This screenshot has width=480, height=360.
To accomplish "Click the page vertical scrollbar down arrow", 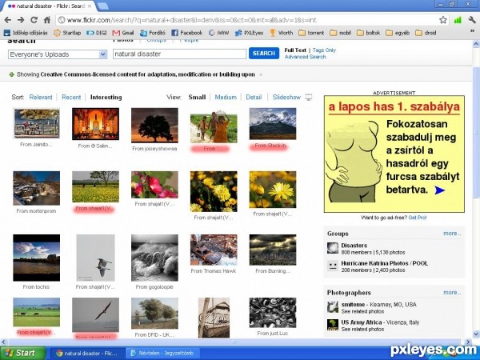I will pos(476,334).
